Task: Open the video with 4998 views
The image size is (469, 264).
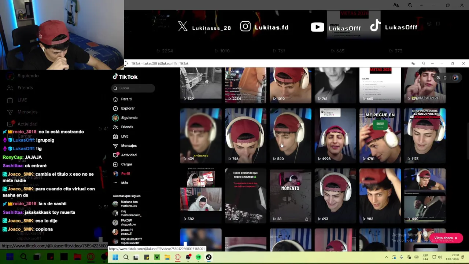Action: (x=335, y=136)
